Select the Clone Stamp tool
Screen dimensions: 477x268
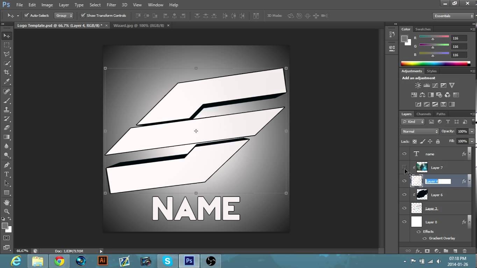[x=7, y=110]
